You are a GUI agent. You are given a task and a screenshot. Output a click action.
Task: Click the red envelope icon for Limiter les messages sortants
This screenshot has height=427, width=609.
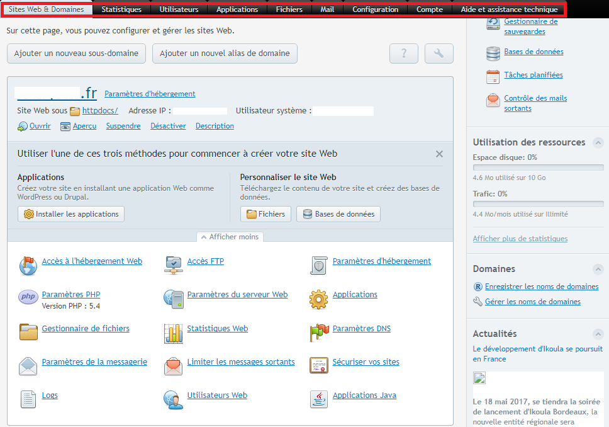coord(173,366)
